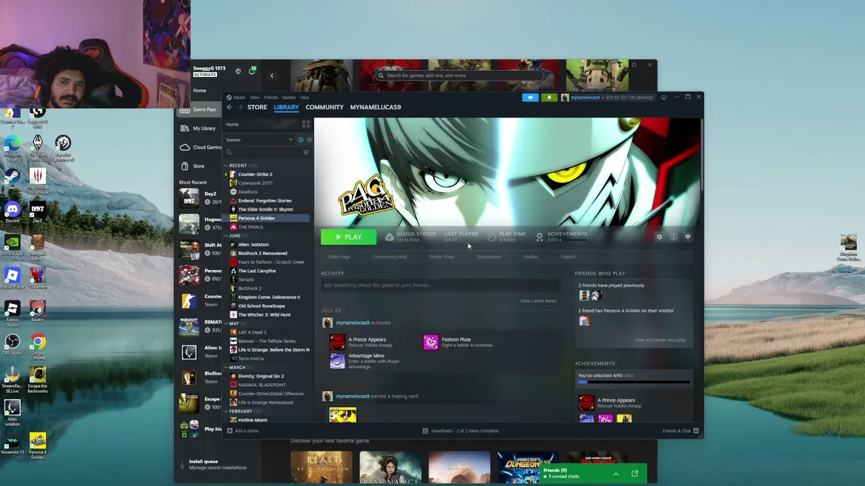Focus the Xbox app search box

point(460,76)
